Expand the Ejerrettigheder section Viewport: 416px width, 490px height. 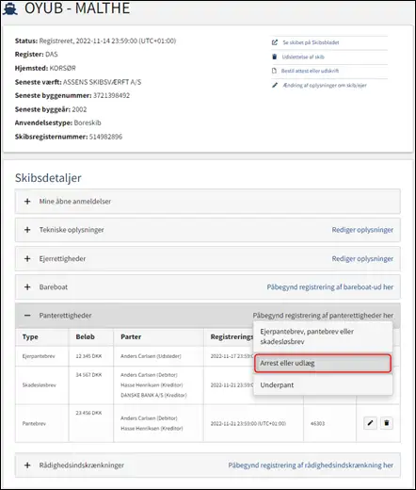tap(27, 259)
